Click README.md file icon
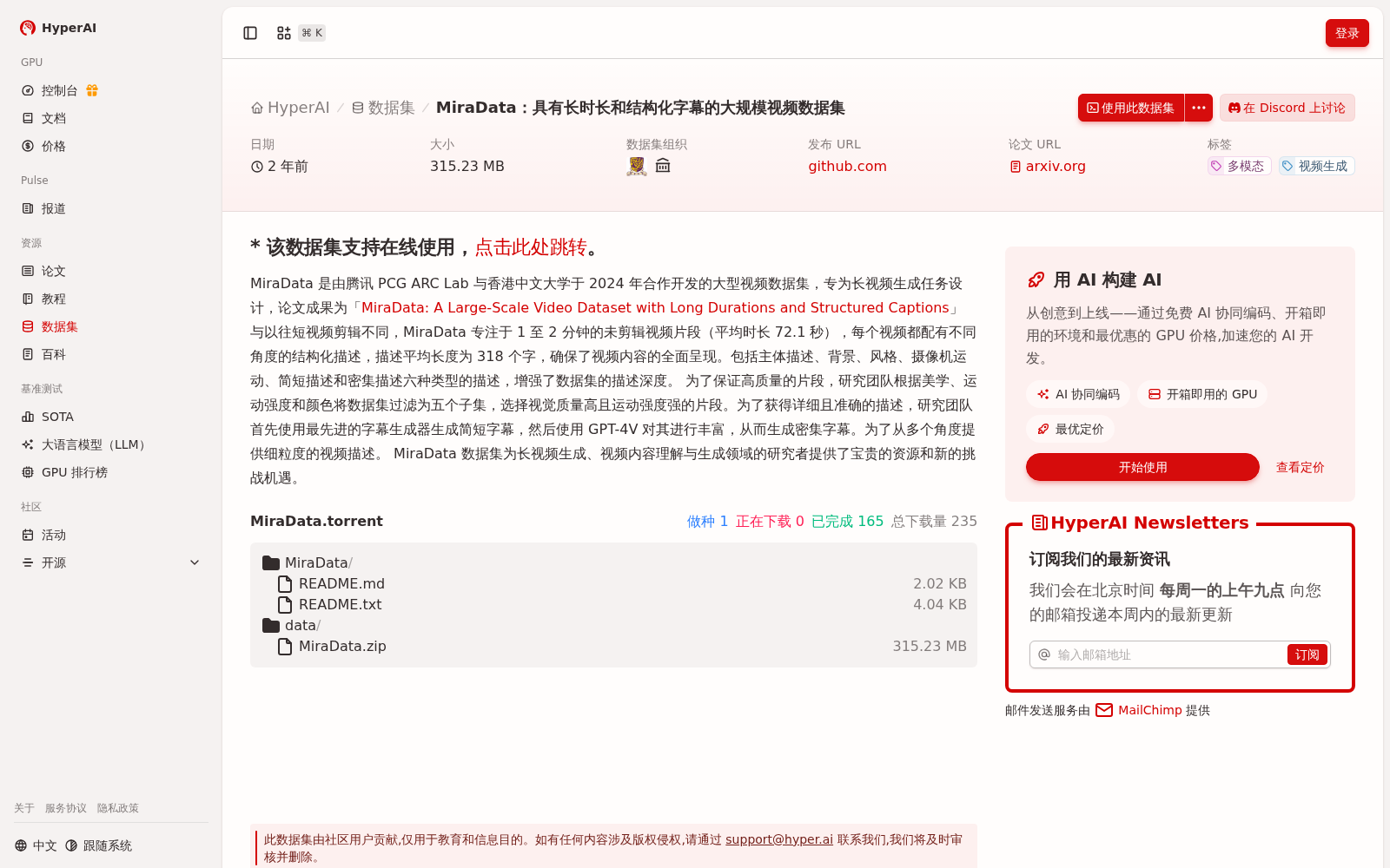 click(285, 583)
